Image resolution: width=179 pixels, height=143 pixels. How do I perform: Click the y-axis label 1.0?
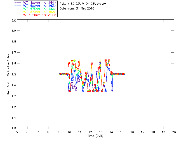14,128
